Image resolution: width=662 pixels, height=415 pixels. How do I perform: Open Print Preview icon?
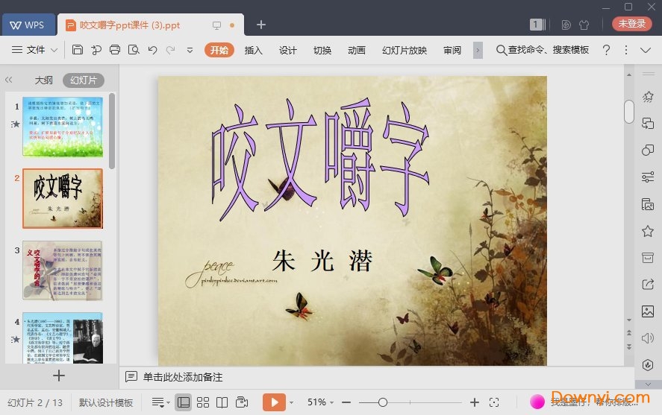click(x=134, y=50)
